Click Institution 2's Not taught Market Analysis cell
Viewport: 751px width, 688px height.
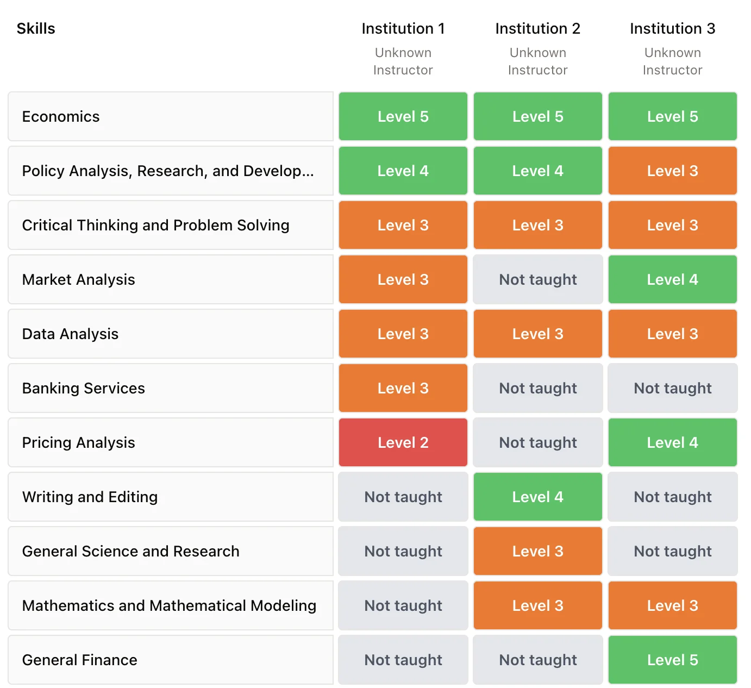[x=537, y=279]
